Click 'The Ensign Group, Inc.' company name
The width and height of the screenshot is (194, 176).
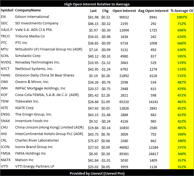(x=34, y=114)
